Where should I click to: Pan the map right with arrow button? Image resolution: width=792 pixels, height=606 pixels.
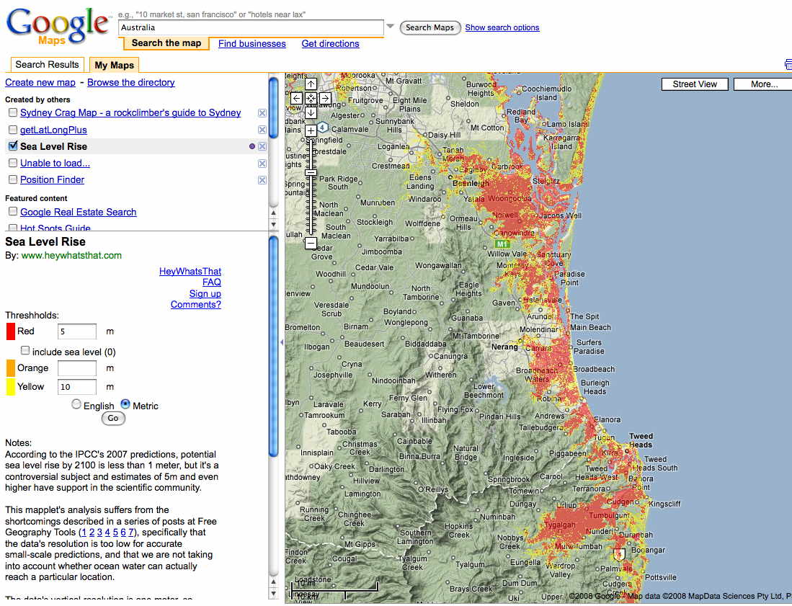coord(325,98)
